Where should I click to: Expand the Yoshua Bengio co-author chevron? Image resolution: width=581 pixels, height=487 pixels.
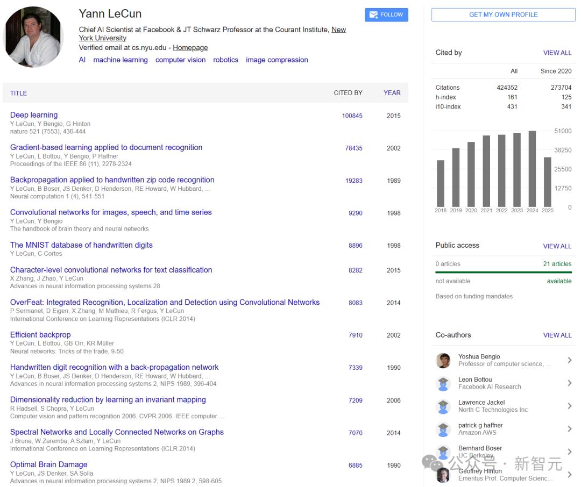tap(570, 360)
